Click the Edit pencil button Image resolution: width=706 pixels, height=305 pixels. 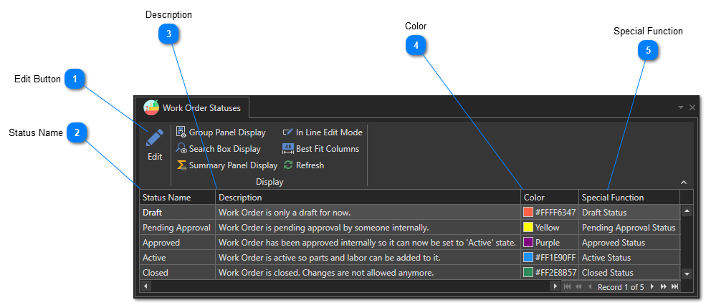point(155,144)
